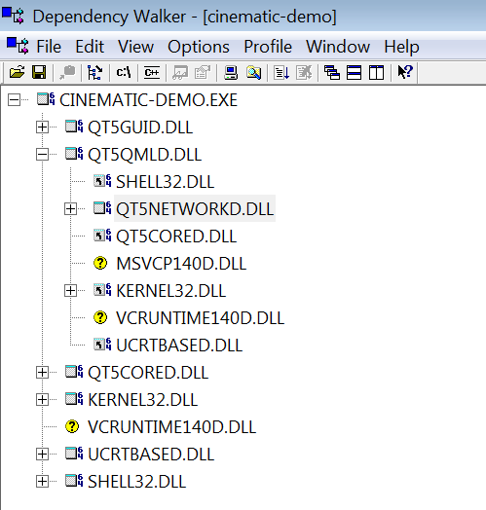
Task: Select the QT5QMLD.DLL tree row
Action: point(144,155)
